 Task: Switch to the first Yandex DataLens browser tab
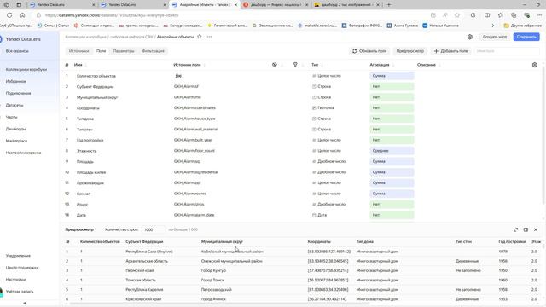pyautogui.click(x=62, y=5)
